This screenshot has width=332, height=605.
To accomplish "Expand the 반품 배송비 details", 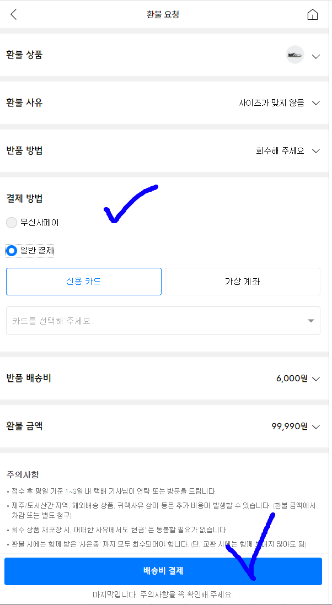I will coord(316,379).
